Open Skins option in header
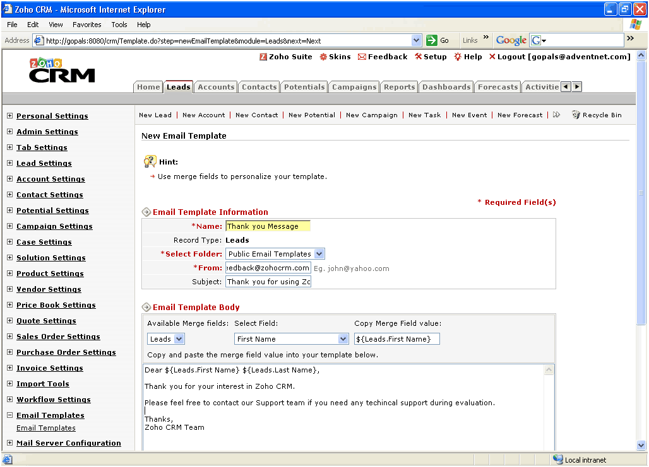Viewport: 649px width, 467px height. click(335, 57)
